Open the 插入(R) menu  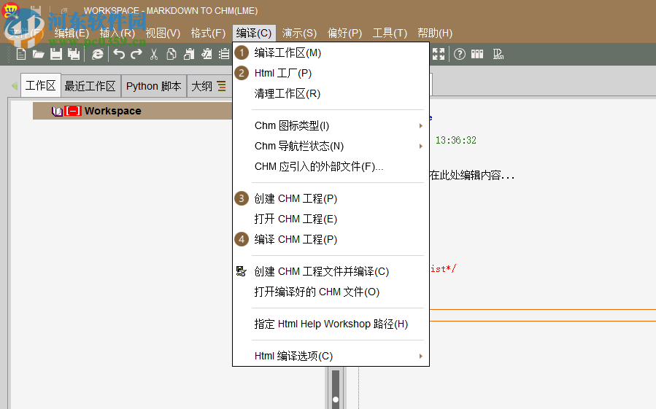tap(117, 33)
